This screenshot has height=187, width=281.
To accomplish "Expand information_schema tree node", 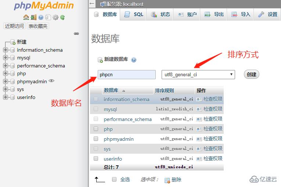I will coord(6,50).
